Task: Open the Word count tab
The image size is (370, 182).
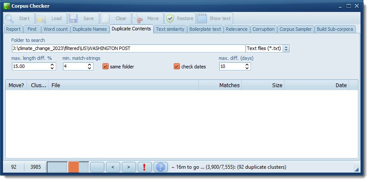Action: 56,29
